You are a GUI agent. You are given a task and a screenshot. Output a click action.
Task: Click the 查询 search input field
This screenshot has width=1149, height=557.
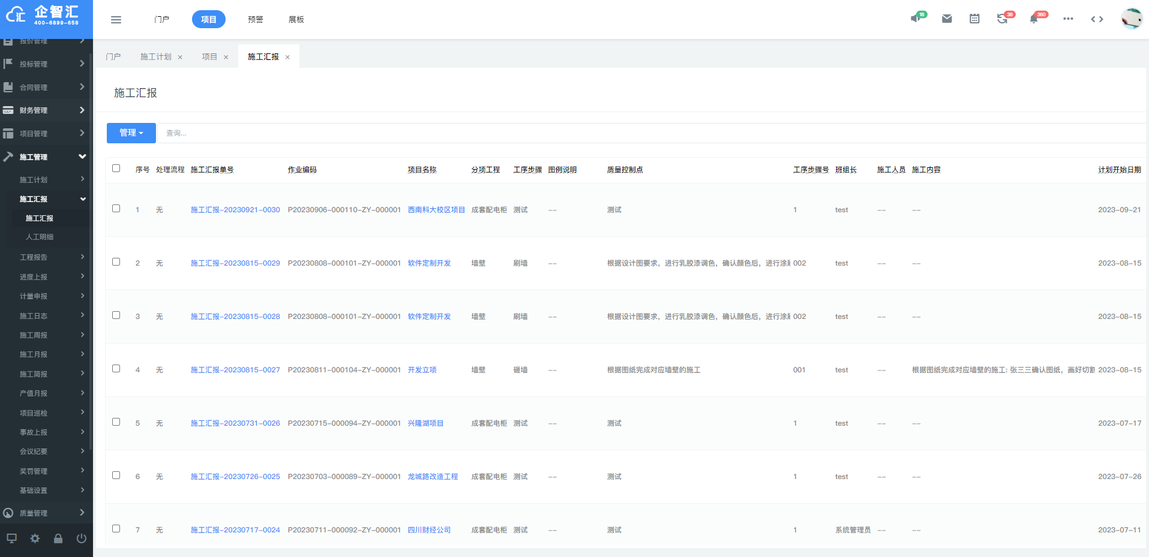coord(651,133)
